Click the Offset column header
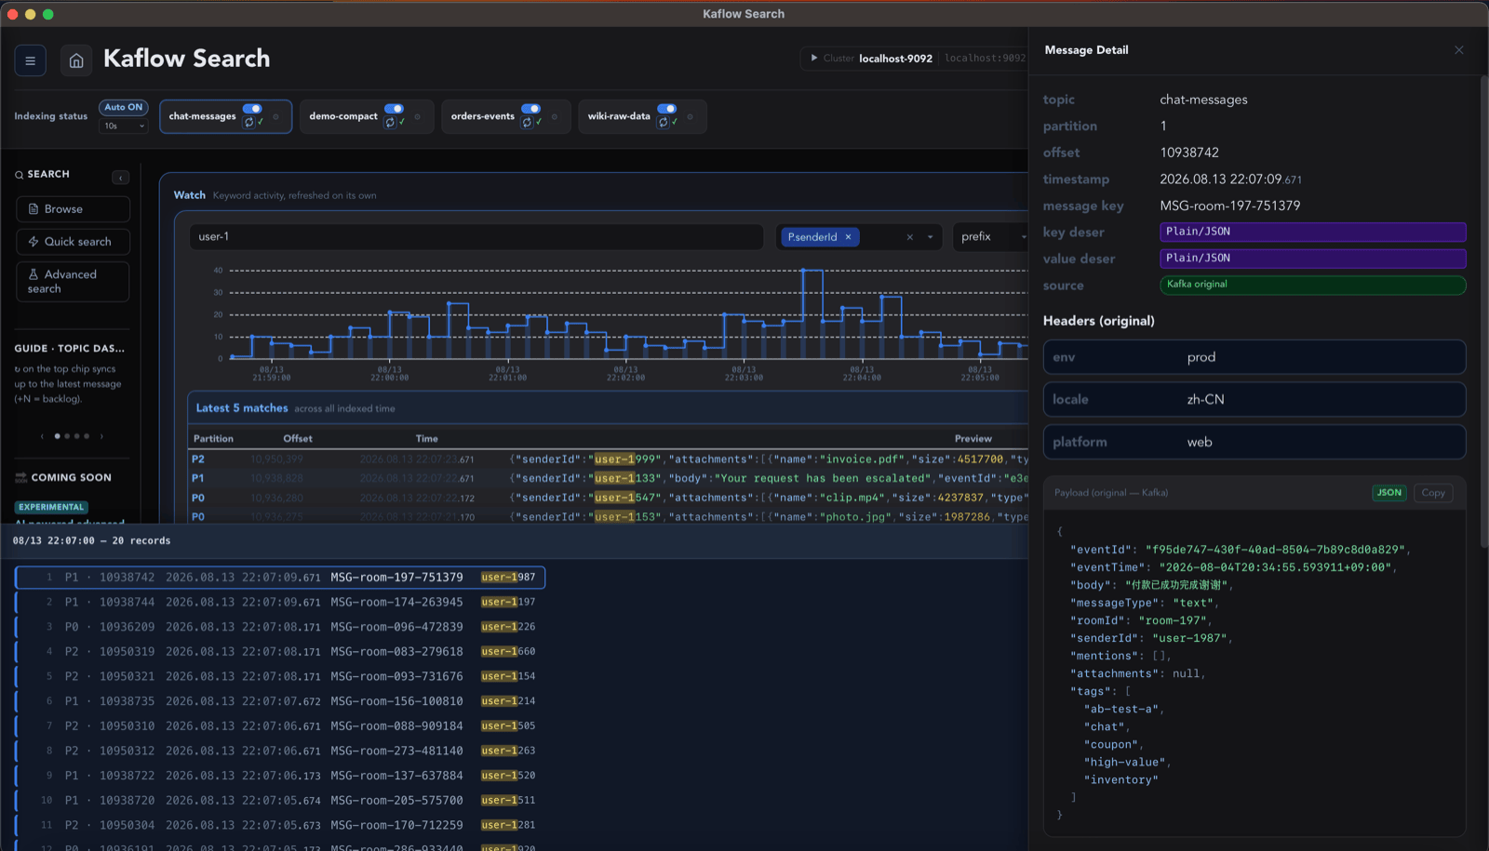This screenshot has width=1489, height=851. (x=298, y=439)
